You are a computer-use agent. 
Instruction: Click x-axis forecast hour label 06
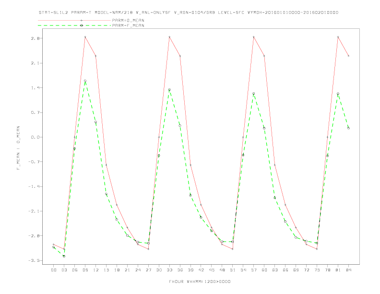75,270
